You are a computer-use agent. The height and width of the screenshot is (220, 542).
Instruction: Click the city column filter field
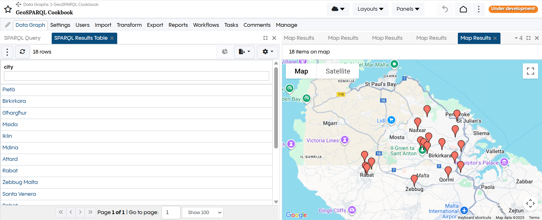(136, 76)
